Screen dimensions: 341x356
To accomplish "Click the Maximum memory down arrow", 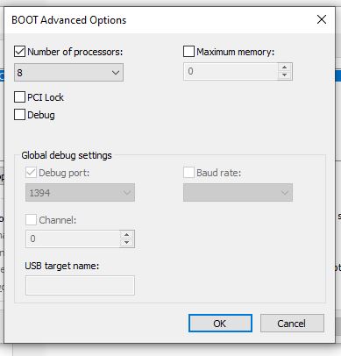I will pos(285,75).
